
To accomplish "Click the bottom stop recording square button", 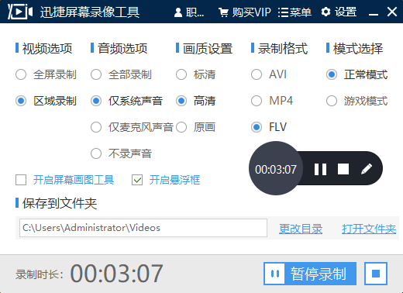I will pos(376,274).
